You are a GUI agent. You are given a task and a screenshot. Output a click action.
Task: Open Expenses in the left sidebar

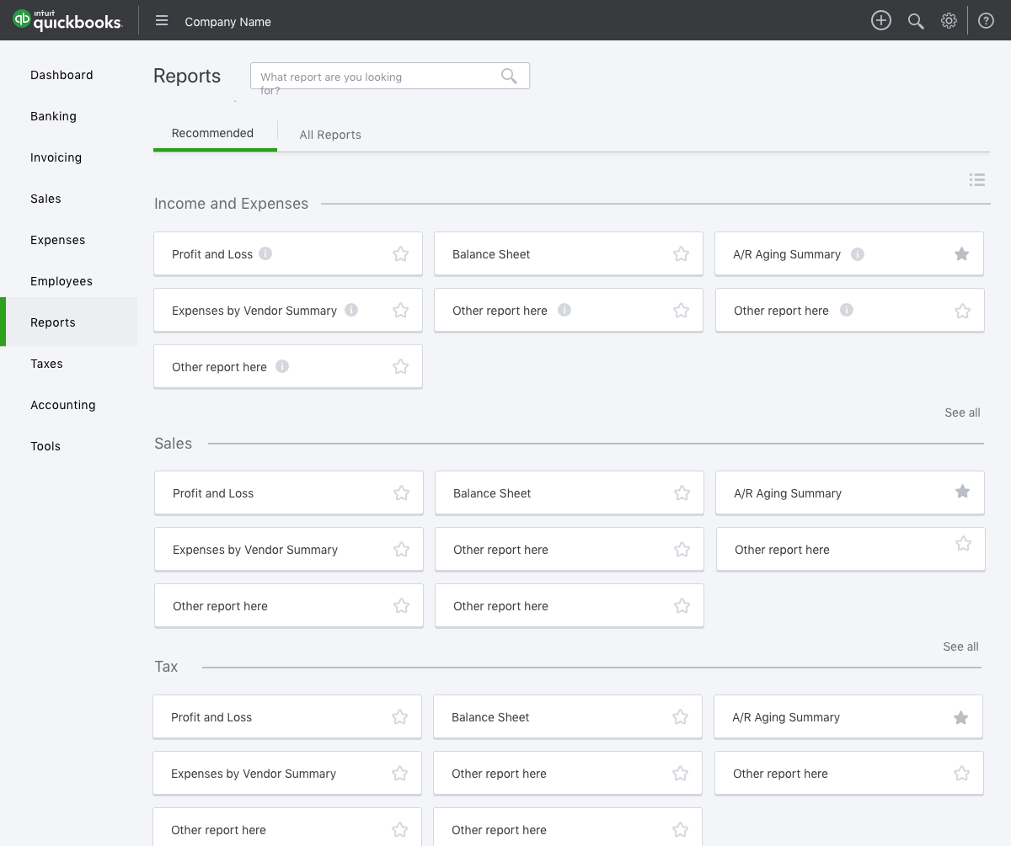coord(57,240)
